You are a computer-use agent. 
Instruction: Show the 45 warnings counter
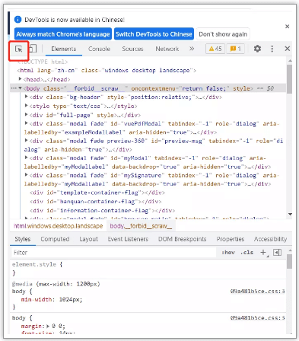[x=215, y=49]
